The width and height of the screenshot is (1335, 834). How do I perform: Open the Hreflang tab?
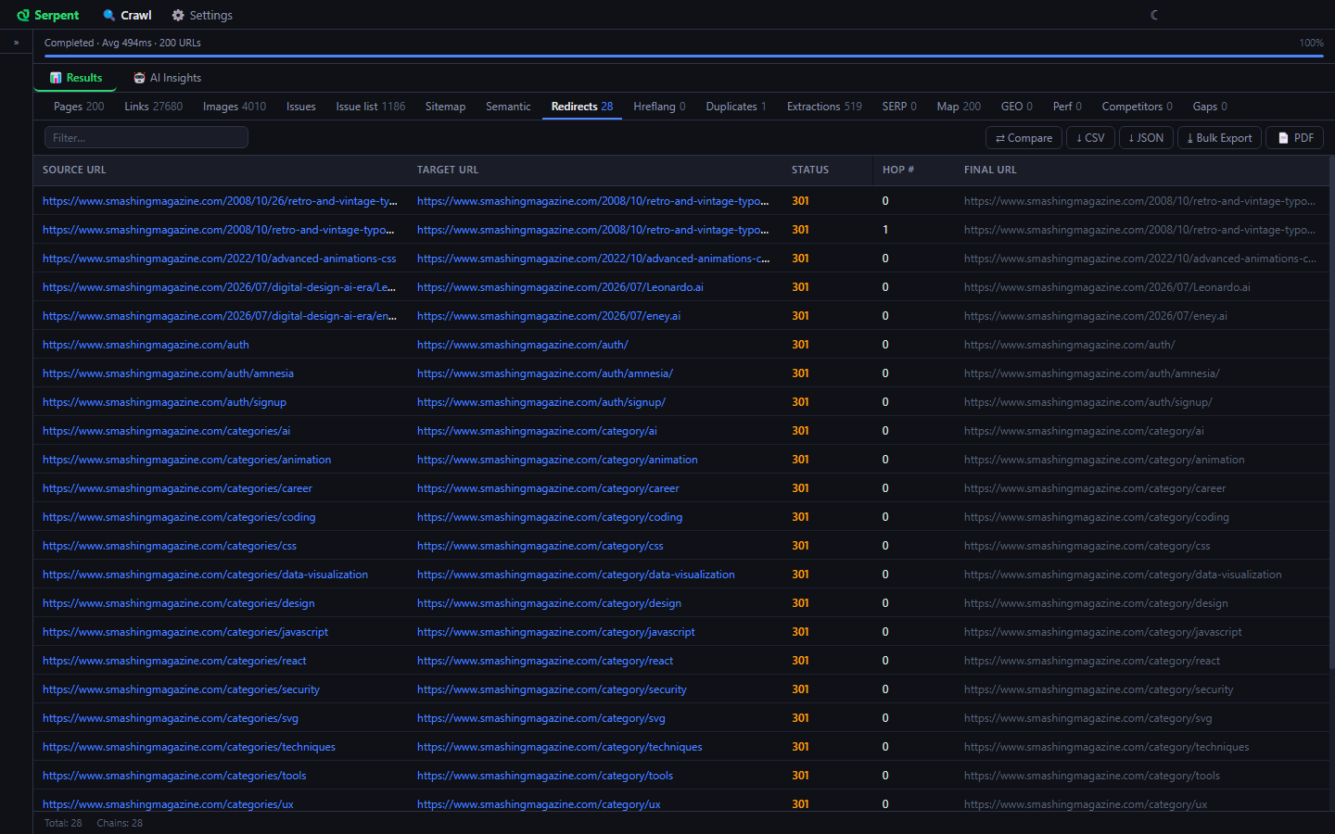coord(659,107)
